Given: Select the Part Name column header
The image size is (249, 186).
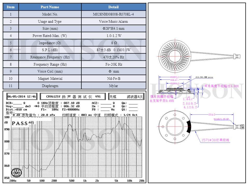Looking at the screenshot, I should click(50, 7).
